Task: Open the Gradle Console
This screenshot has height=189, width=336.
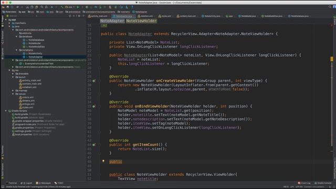Action: coord(323,183)
